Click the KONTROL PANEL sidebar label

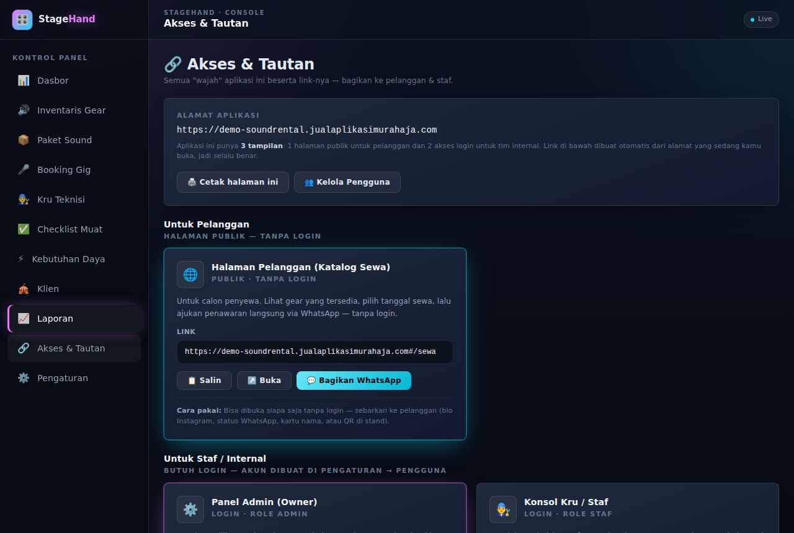[50, 58]
